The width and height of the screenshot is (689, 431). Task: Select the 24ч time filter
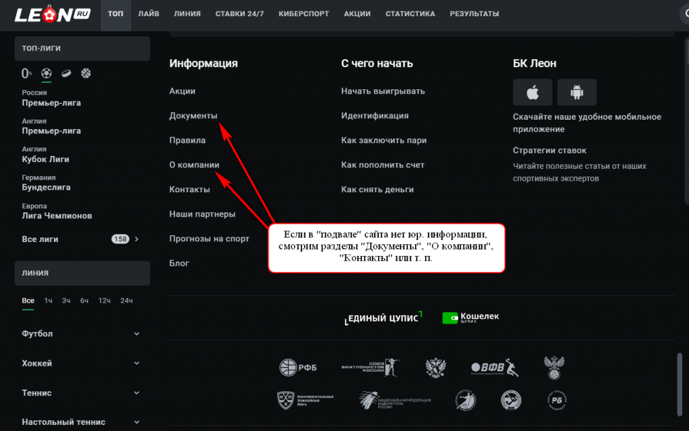pyautogui.click(x=126, y=301)
